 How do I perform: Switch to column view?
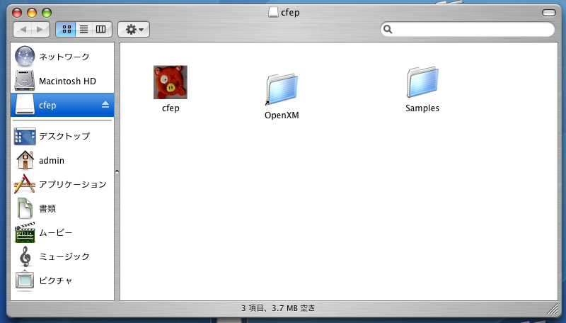click(101, 29)
